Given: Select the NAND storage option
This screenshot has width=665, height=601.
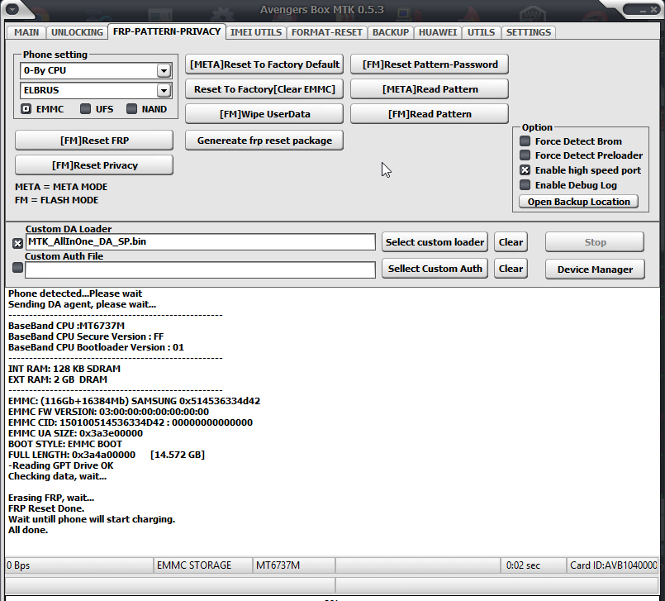Looking at the screenshot, I should (132, 109).
